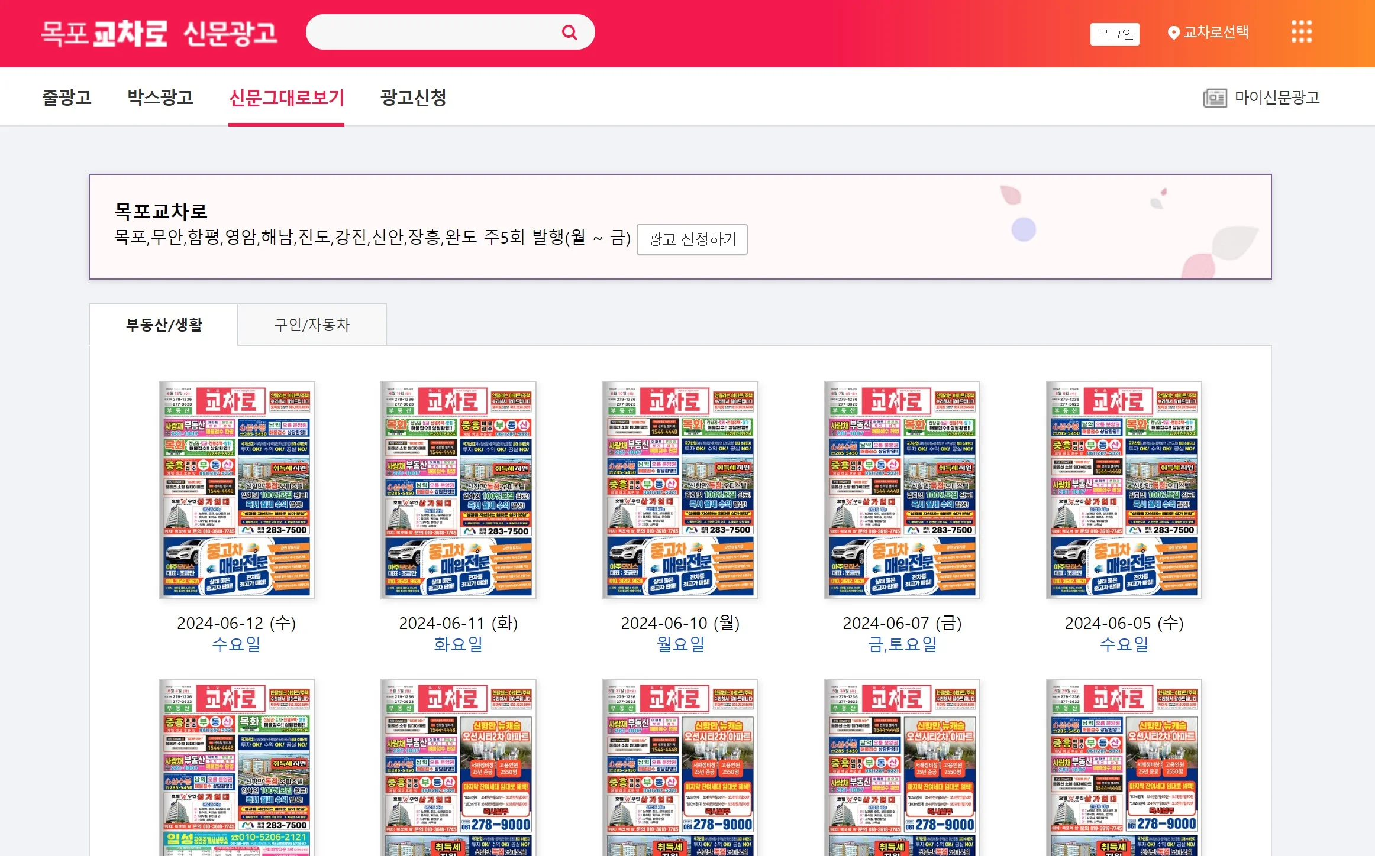Open the 월요일 link under 2024-06-10
The width and height of the screenshot is (1375, 856).
coord(680,644)
